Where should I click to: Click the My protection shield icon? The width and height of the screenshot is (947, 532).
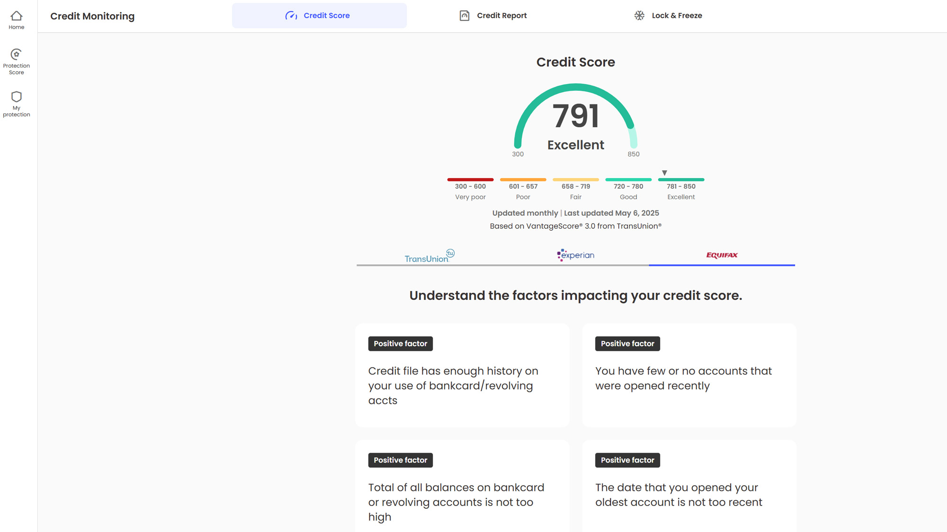click(17, 97)
